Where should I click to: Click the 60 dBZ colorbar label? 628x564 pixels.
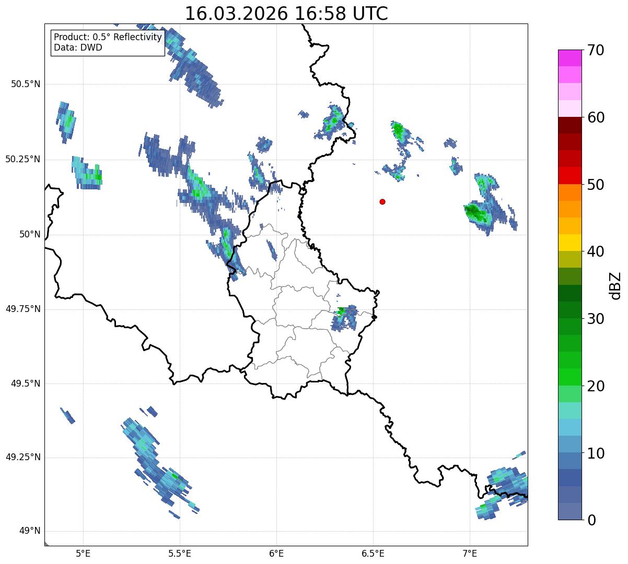coord(596,117)
